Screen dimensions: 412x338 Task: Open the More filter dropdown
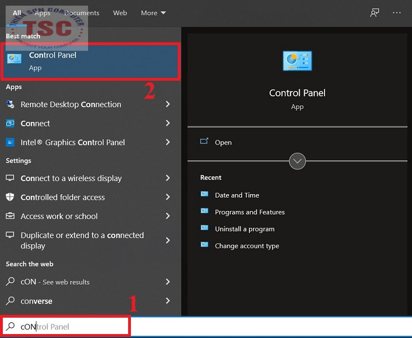tap(153, 13)
